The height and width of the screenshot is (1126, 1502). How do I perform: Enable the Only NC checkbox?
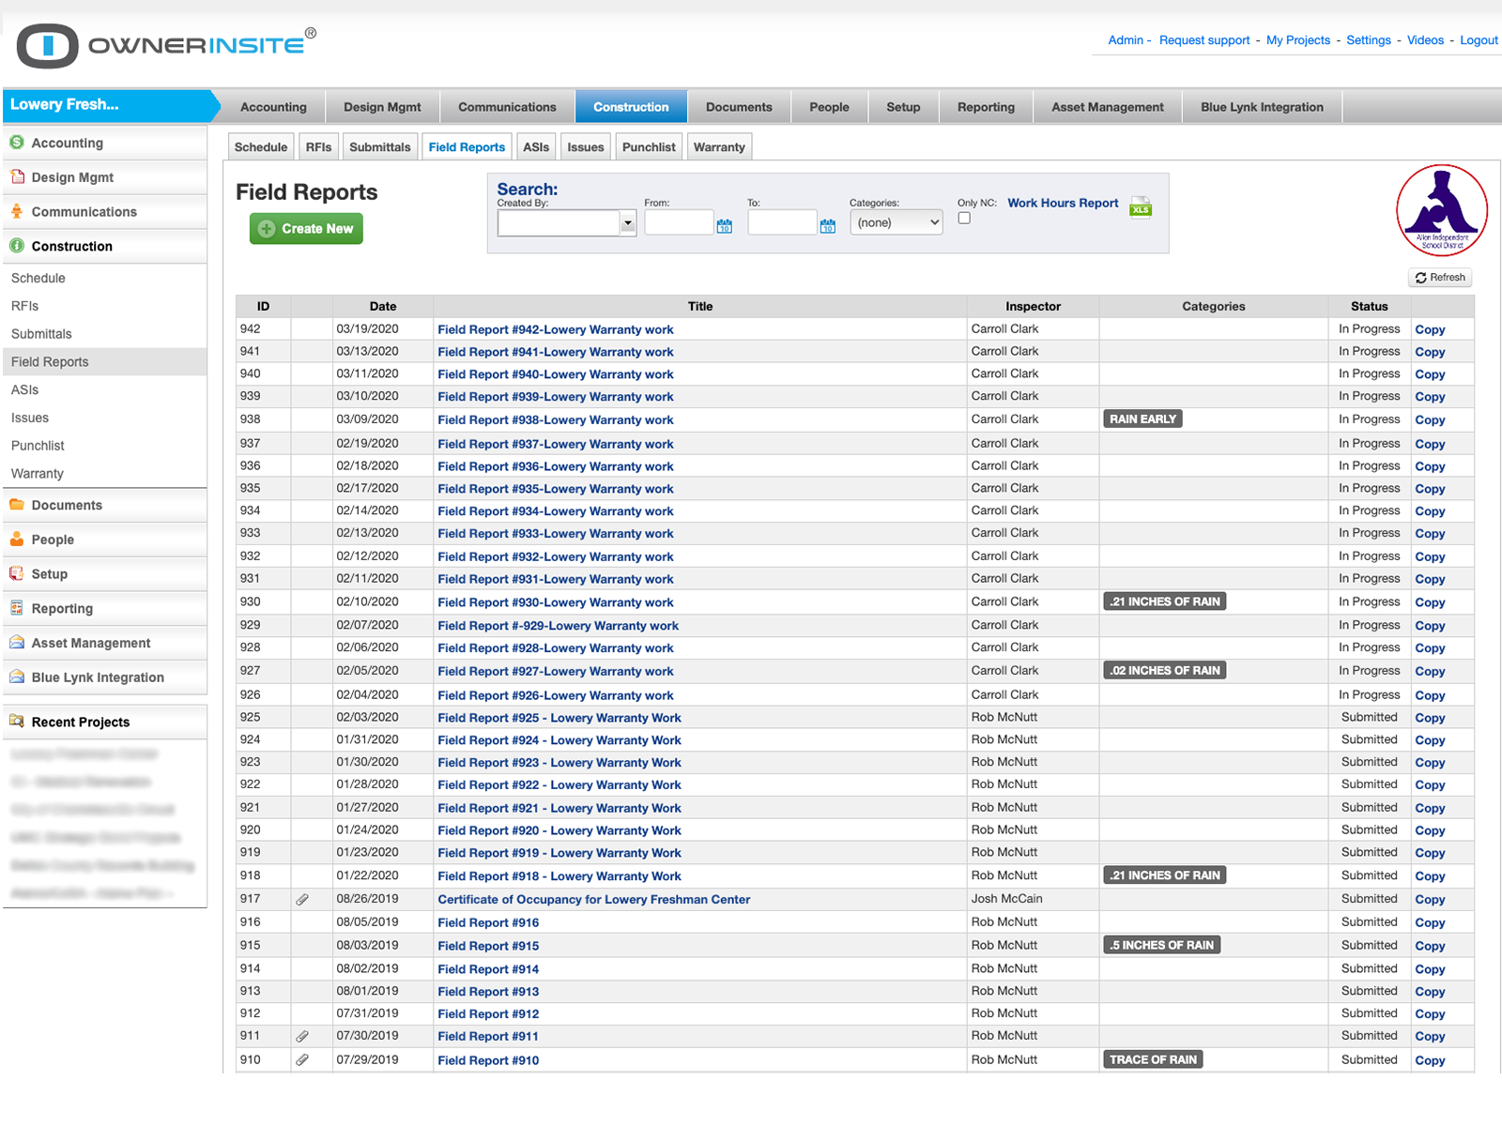coord(964,217)
